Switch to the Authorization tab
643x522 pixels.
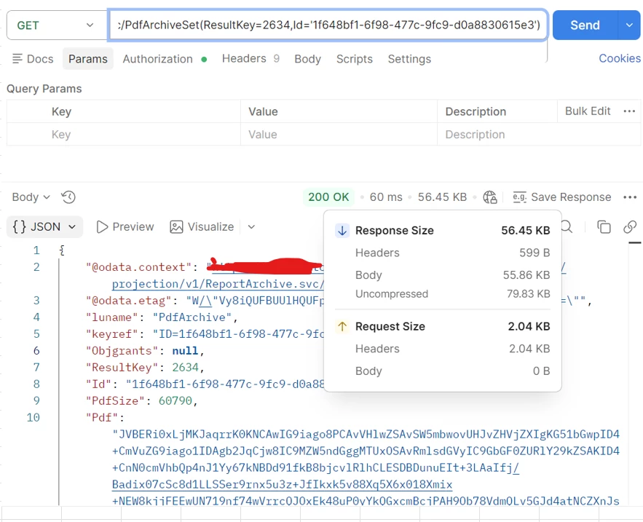click(x=158, y=59)
